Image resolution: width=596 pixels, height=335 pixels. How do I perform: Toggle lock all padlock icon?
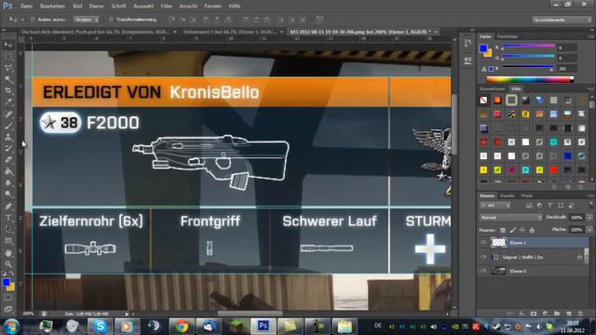[532, 230]
